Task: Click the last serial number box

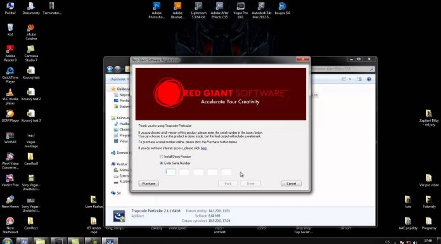Action: coord(226,172)
